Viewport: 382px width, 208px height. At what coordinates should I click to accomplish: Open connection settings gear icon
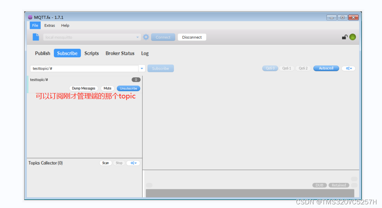[x=146, y=37]
